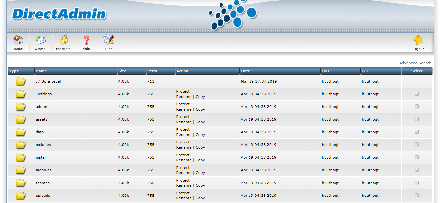440x203 pixels.
Task: Sort by the Size column header
Action: 122,71
